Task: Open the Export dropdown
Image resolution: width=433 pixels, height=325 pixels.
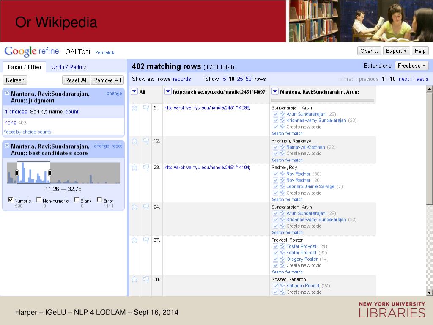Action: click(x=396, y=51)
